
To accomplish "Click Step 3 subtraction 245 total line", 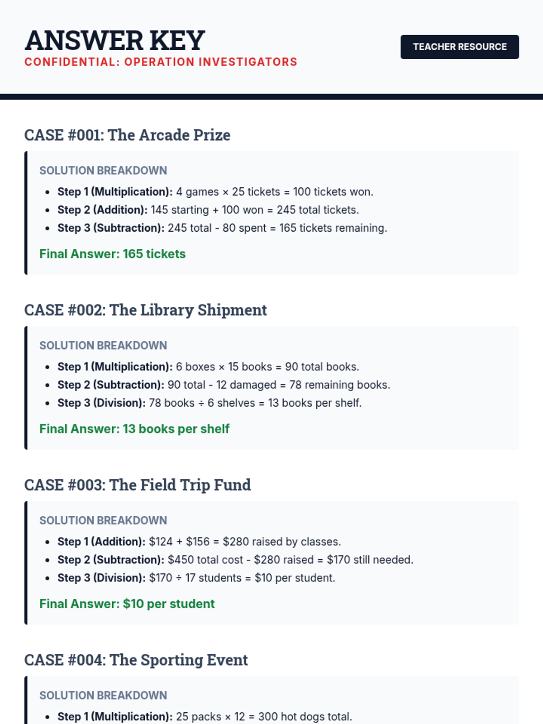I will pos(222,228).
